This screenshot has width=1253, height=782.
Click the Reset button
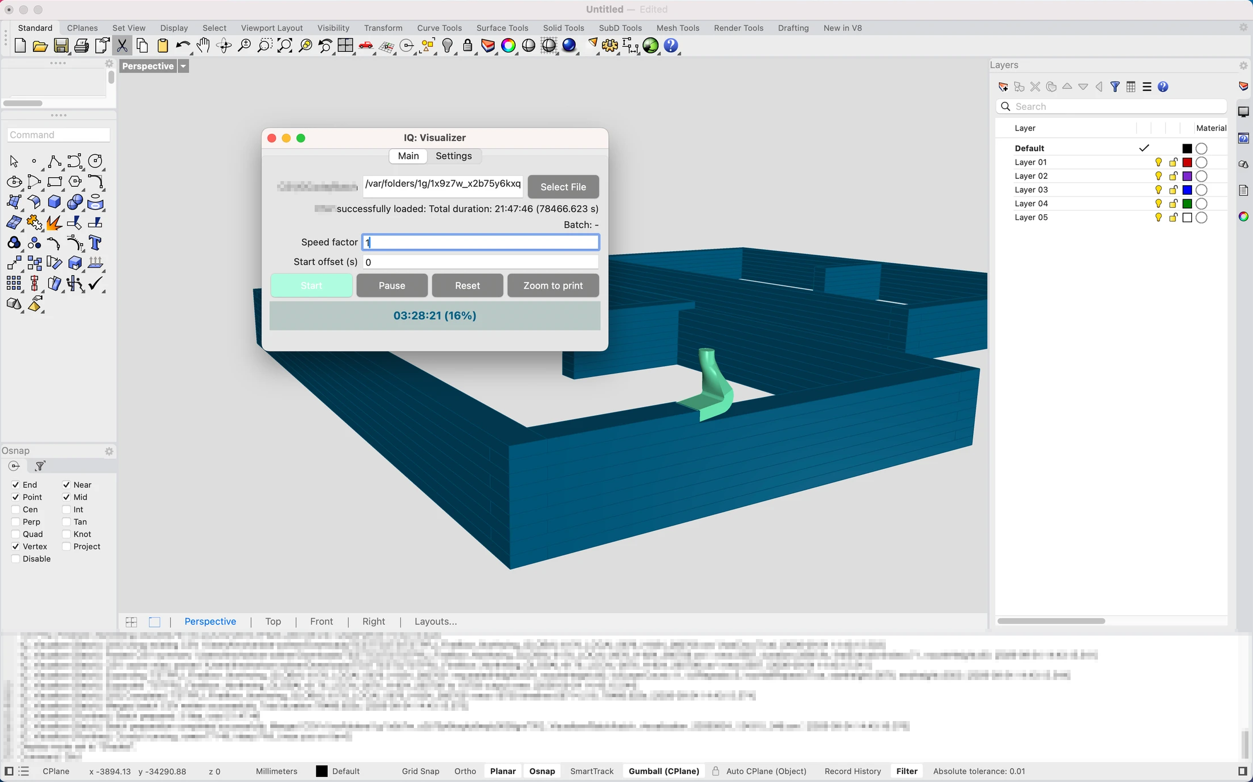click(x=467, y=285)
